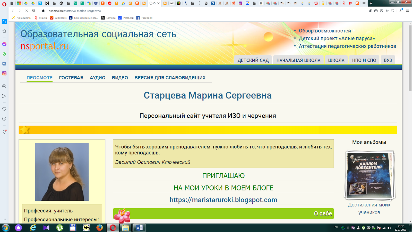Click the "Обзор возможностей" link
412x232 pixels.
point(325,30)
